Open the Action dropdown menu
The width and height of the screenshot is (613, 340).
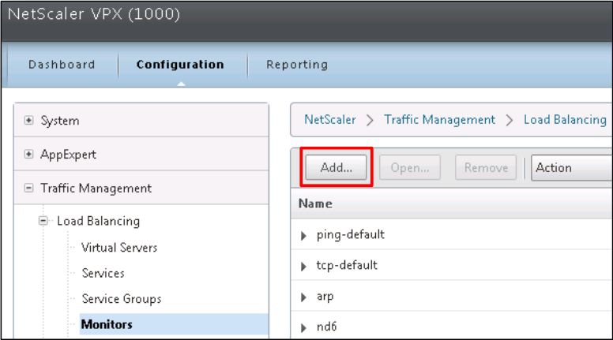tap(570, 167)
